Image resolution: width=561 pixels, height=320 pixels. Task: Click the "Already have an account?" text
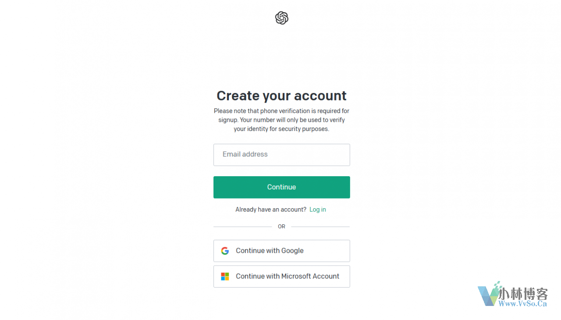click(271, 210)
